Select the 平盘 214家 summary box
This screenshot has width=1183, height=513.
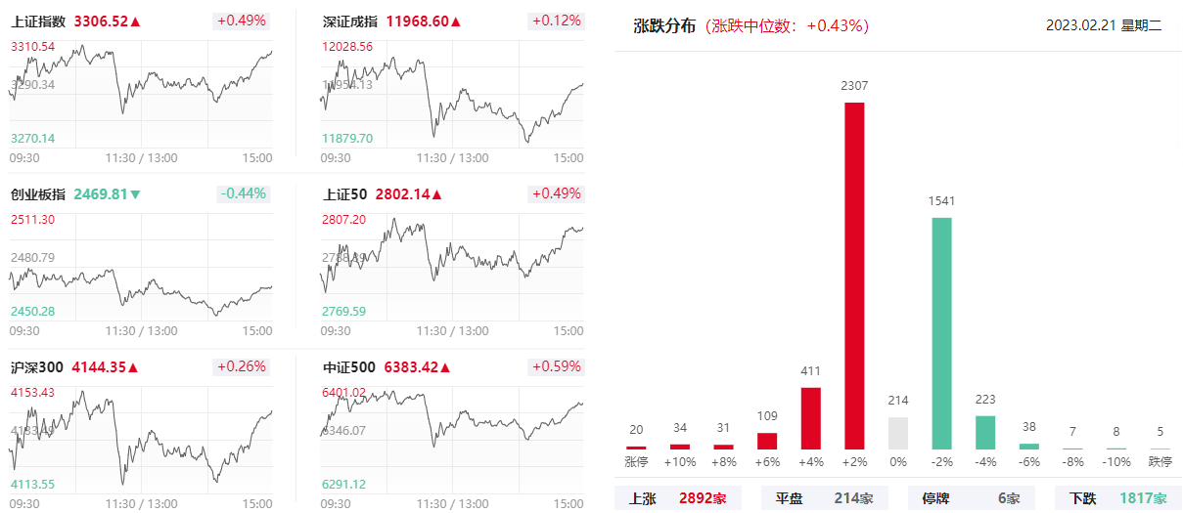824,498
